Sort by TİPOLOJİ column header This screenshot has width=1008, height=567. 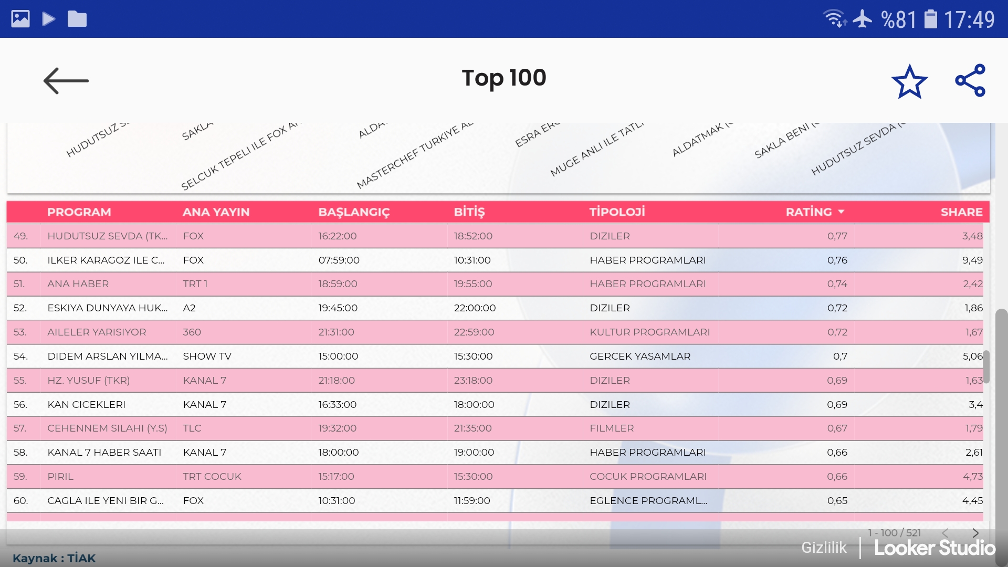click(x=617, y=212)
